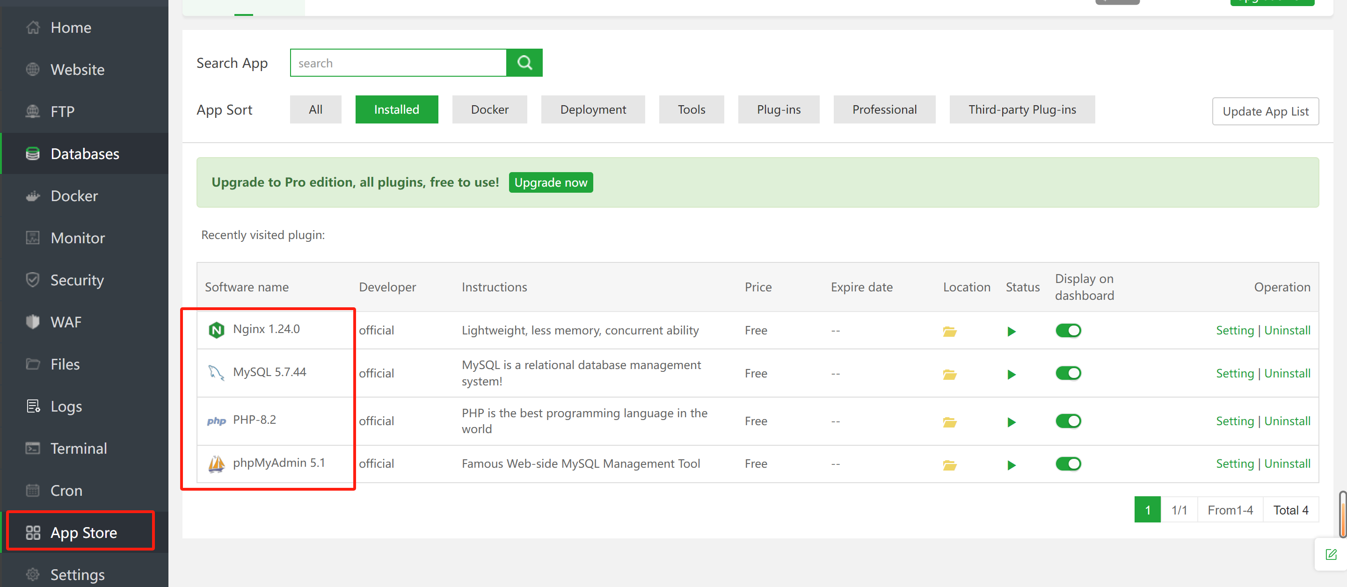The width and height of the screenshot is (1347, 587).
Task: Select the Plug-ins app sort filter
Action: click(x=779, y=109)
